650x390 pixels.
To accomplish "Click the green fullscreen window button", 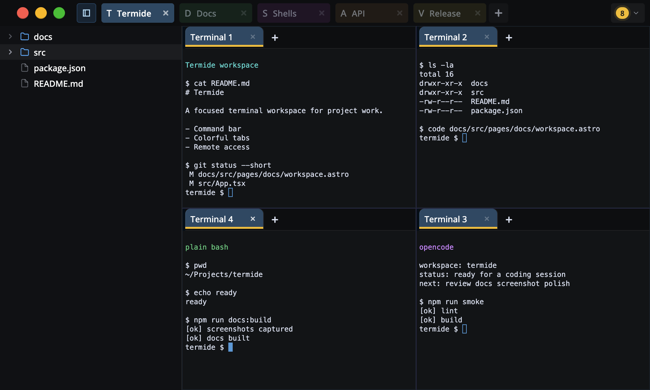I will coord(59,13).
